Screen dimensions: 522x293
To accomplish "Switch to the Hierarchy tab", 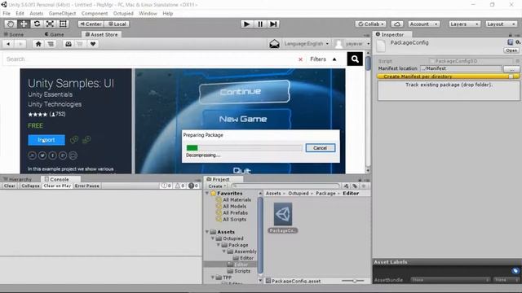I will pos(17,179).
